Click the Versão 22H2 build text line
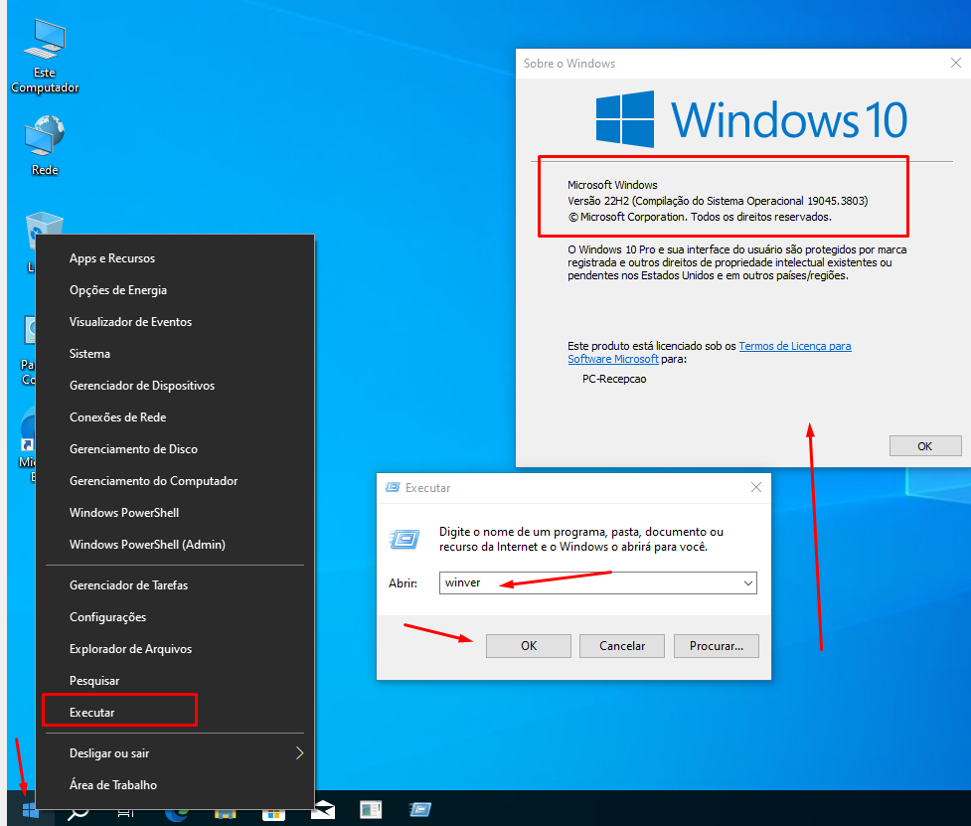This screenshot has height=826, width=971. pos(718,201)
